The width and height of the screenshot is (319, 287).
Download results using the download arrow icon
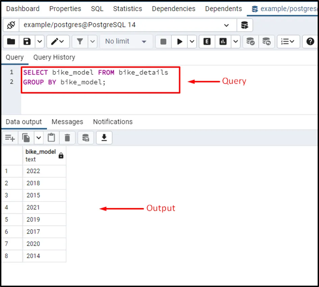click(x=104, y=137)
